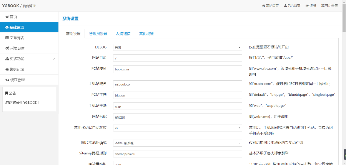Switch to the 管理员设置 tab

[x=98, y=34]
